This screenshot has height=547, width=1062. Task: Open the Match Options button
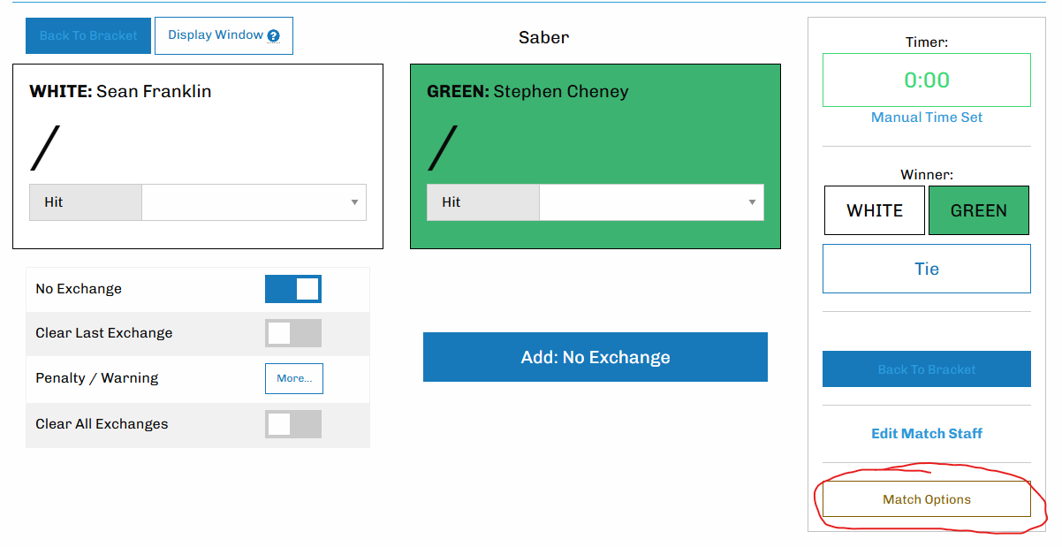927,499
